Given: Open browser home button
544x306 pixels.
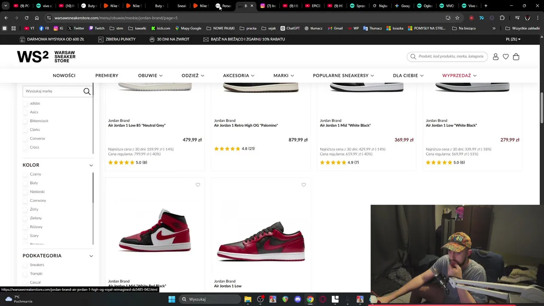Looking at the screenshot, I should [x=37, y=18].
